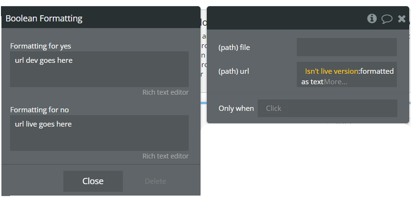Click the '(path) url' label
This screenshot has width=414, height=197.
[233, 71]
